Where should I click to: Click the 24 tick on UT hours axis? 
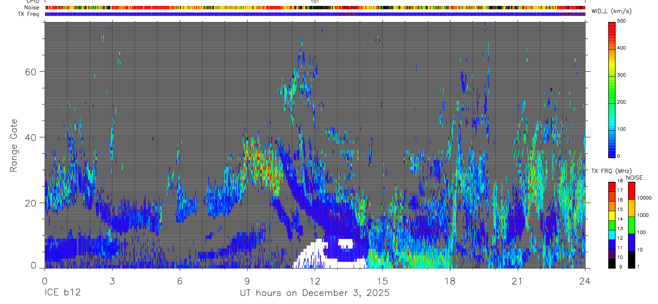[585, 280]
